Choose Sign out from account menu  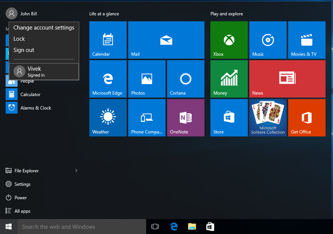[x=44, y=50]
